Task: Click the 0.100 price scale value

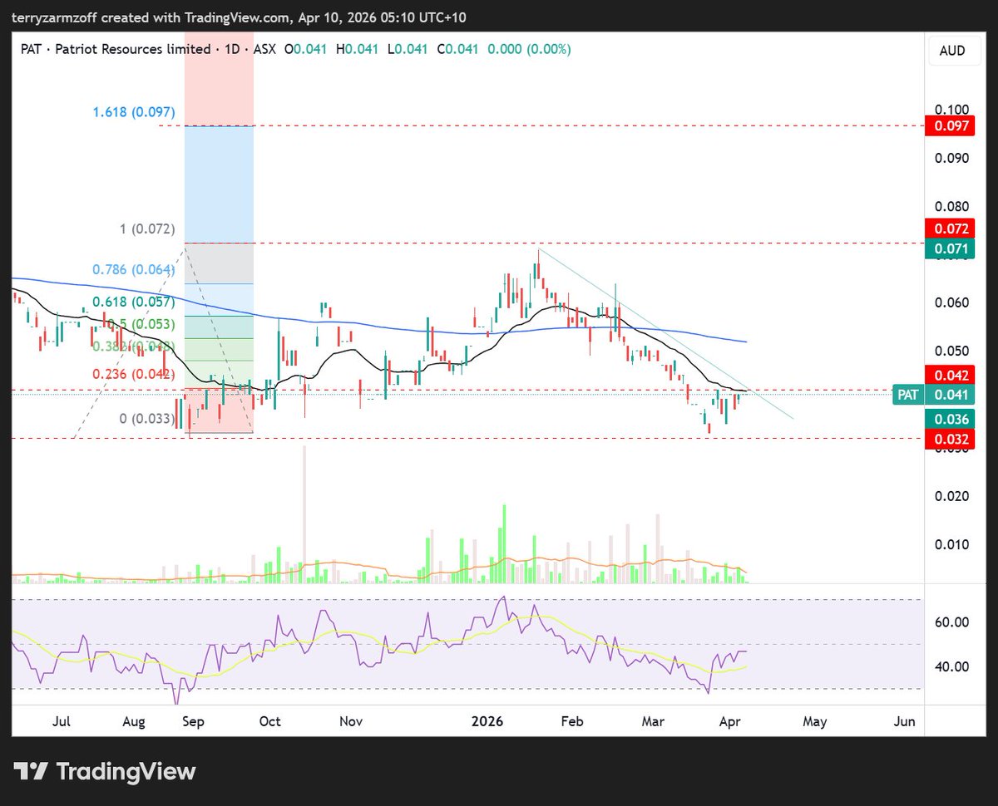Action: (952, 110)
